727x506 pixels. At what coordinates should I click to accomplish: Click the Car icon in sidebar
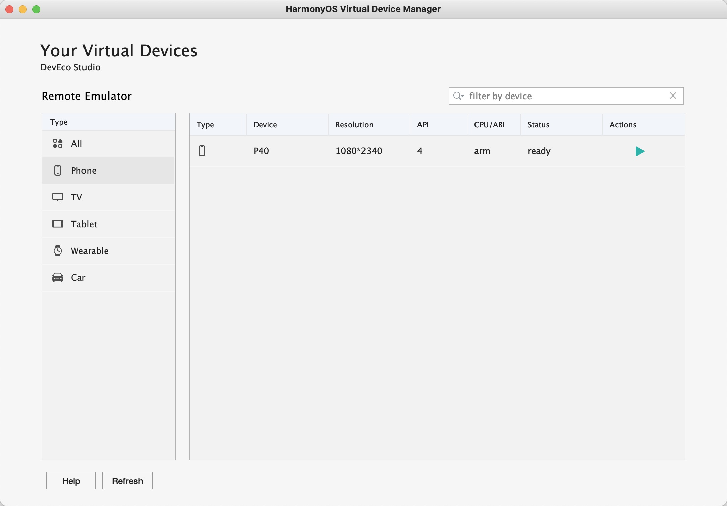tap(58, 277)
